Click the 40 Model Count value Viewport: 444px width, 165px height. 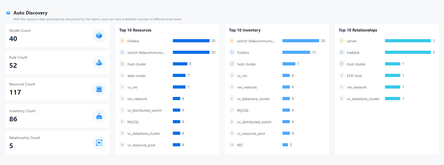click(x=13, y=39)
